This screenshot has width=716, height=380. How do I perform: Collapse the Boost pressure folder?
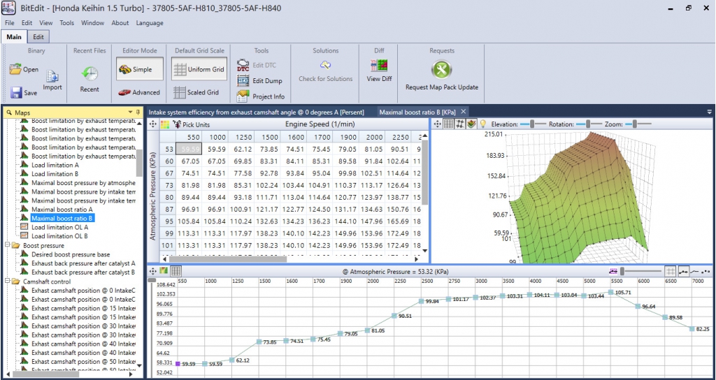(x=7, y=245)
